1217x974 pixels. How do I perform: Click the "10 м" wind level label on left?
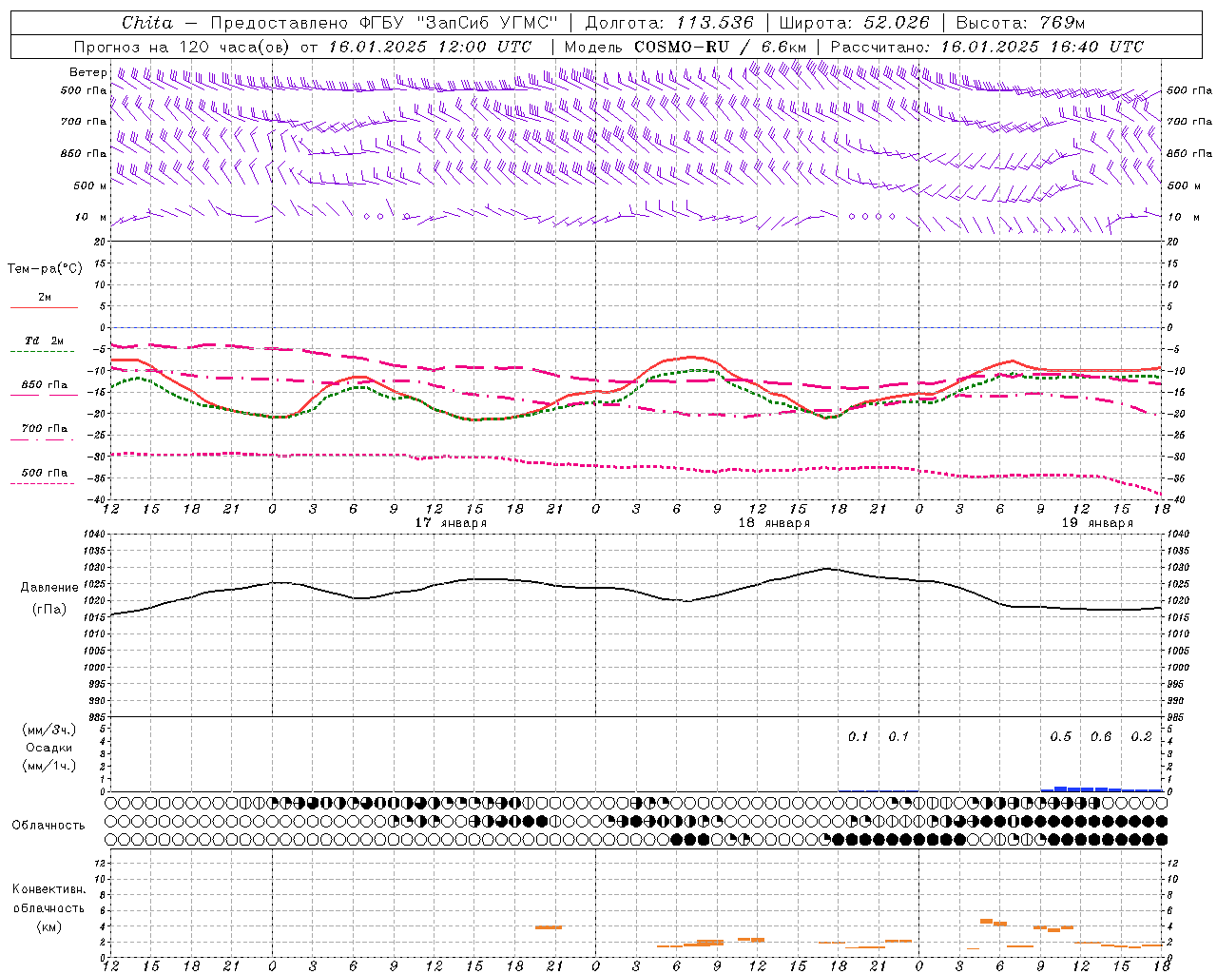(x=91, y=217)
